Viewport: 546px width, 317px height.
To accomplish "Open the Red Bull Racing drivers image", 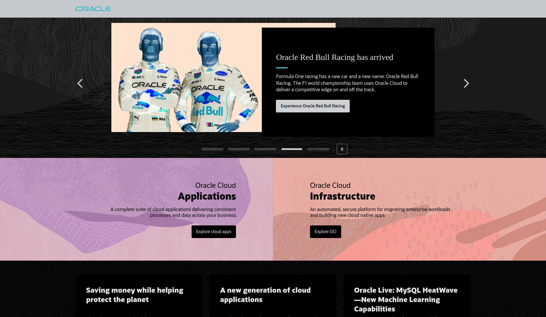I will point(187,77).
